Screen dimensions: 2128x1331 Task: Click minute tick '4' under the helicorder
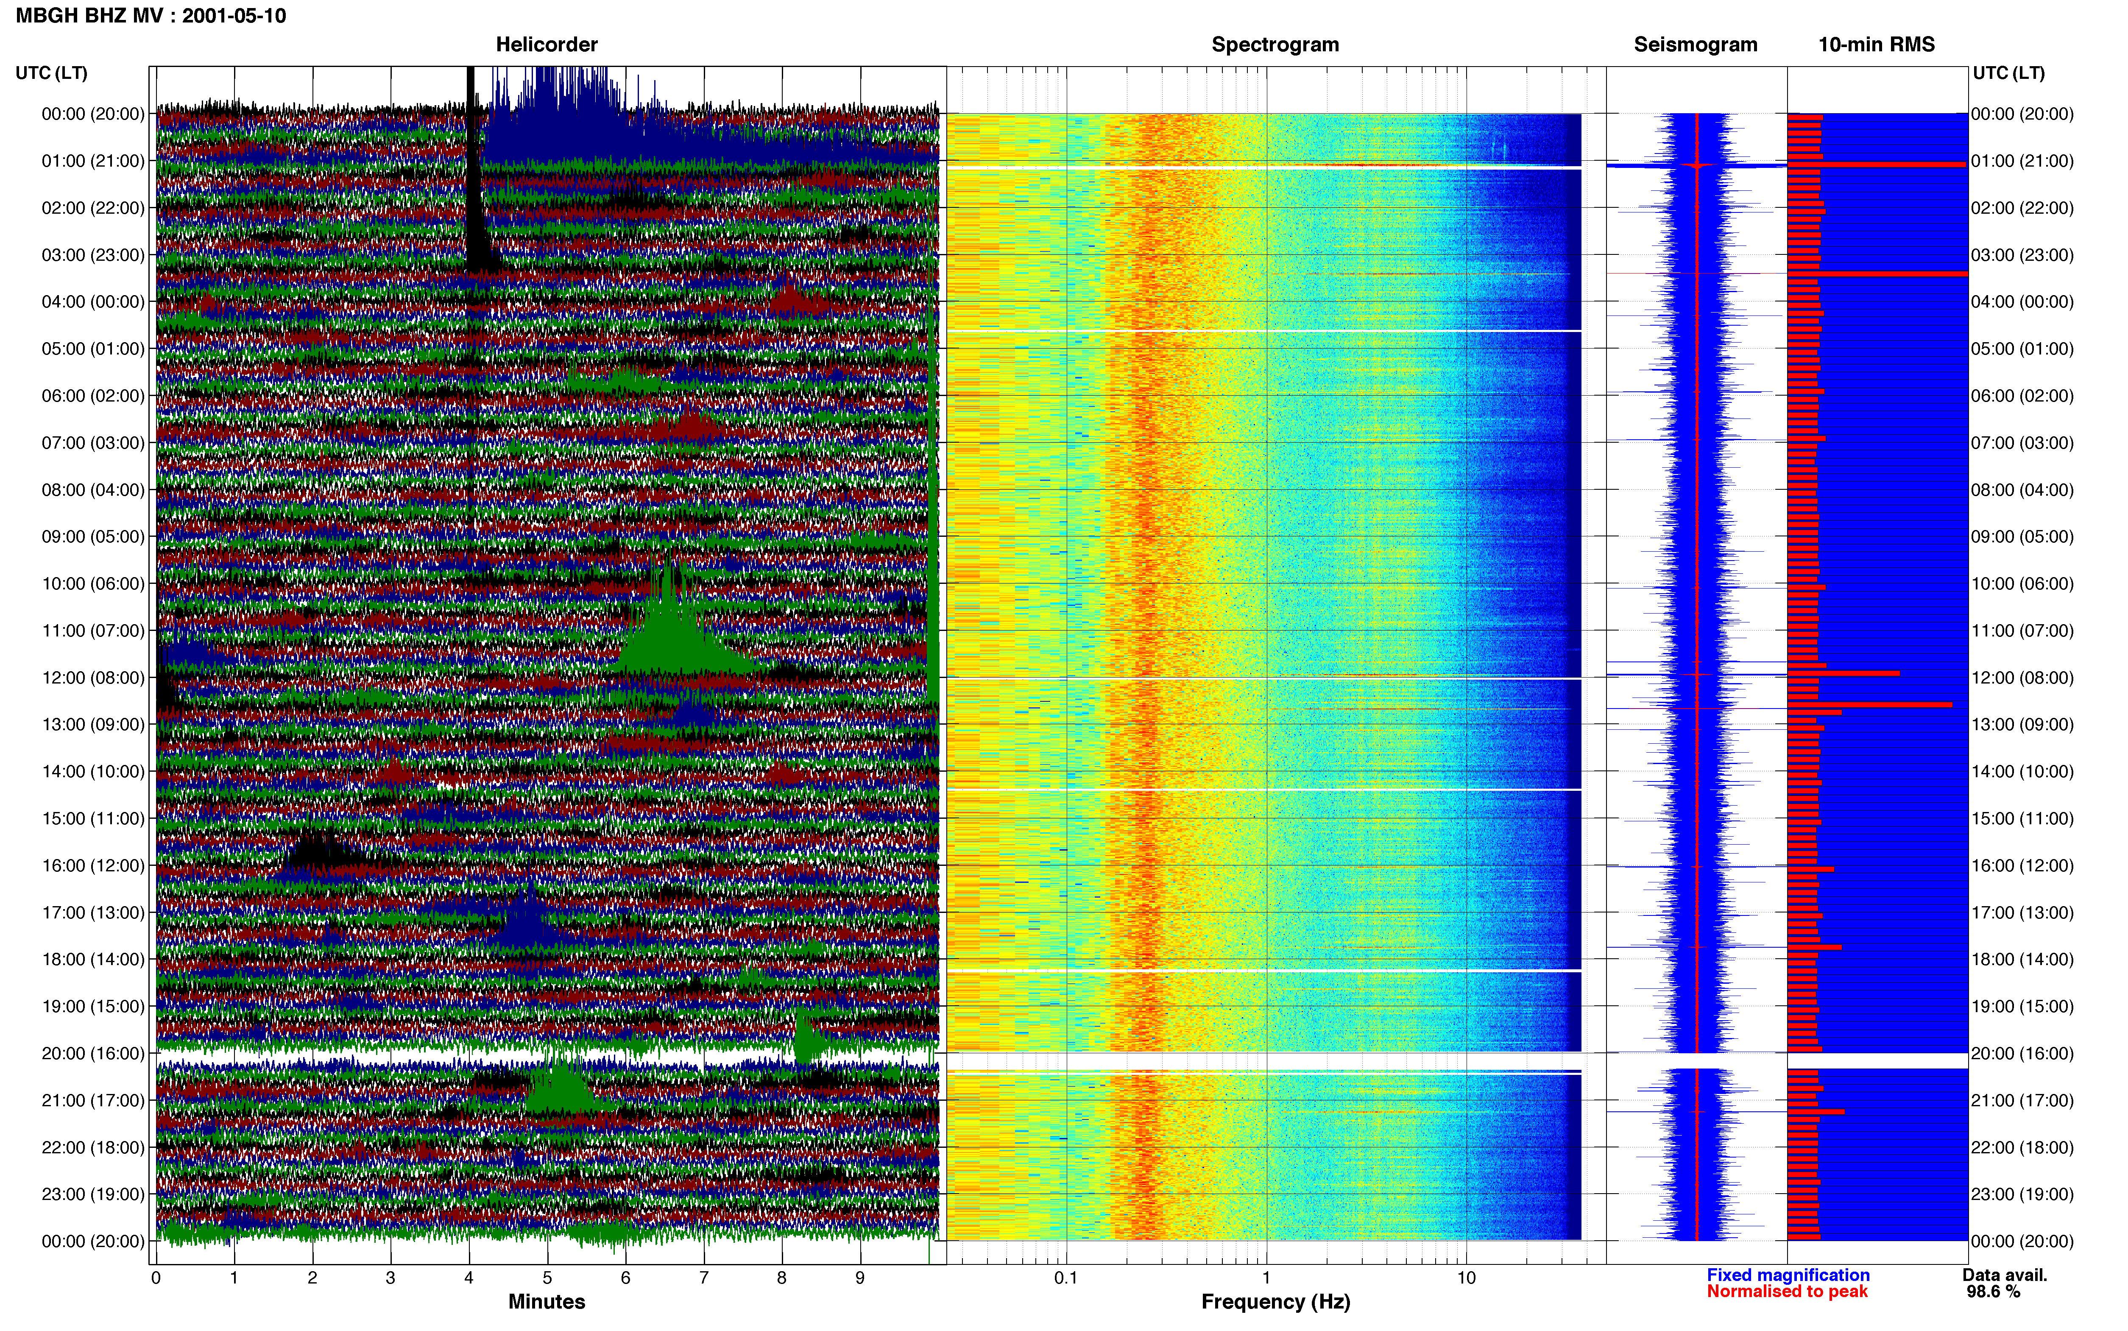point(469,1277)
